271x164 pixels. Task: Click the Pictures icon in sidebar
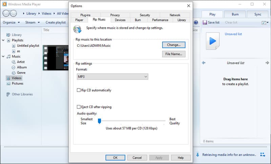pos(8,84)
